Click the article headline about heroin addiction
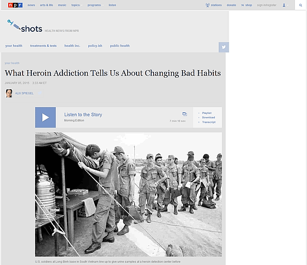This screenshot has width=307, height=265. pos(113,73)
